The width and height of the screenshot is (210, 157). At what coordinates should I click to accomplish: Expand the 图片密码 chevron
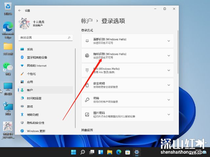point(169,114)
